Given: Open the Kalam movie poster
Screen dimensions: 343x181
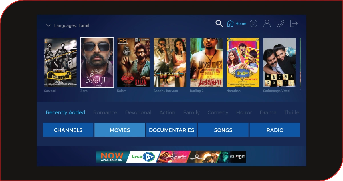Looking at the screenshot, I should tap(134, 62).
